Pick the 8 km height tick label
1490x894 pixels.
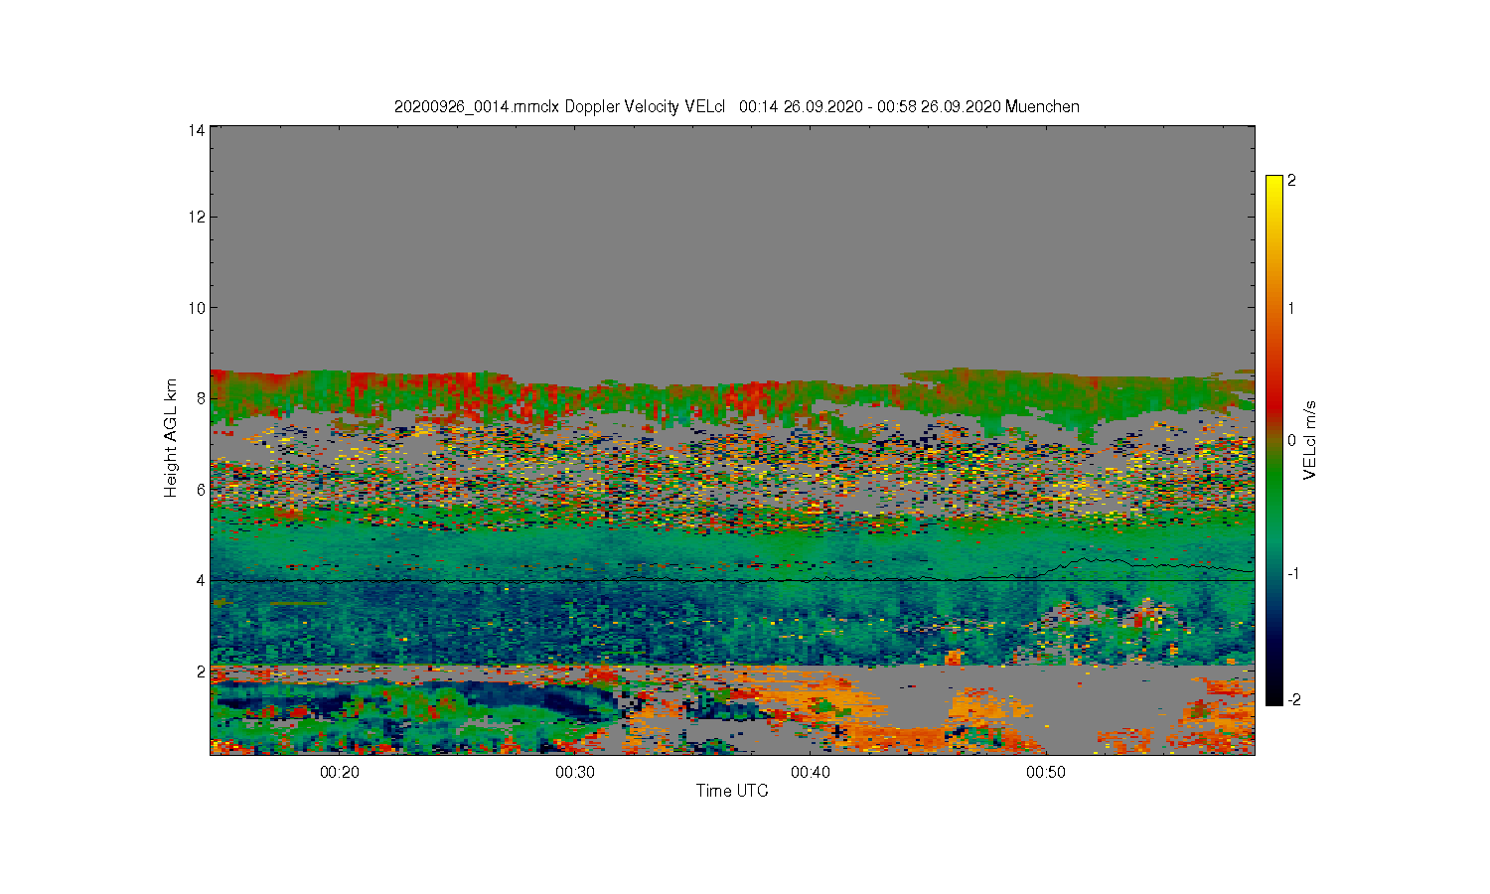pyautogui.click(x=201, y=398)
